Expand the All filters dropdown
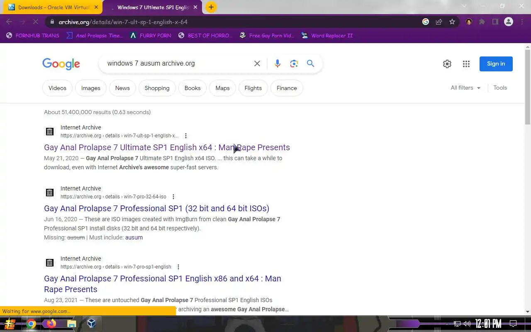This screenshot has height=332, width=531. click(465, 88)
